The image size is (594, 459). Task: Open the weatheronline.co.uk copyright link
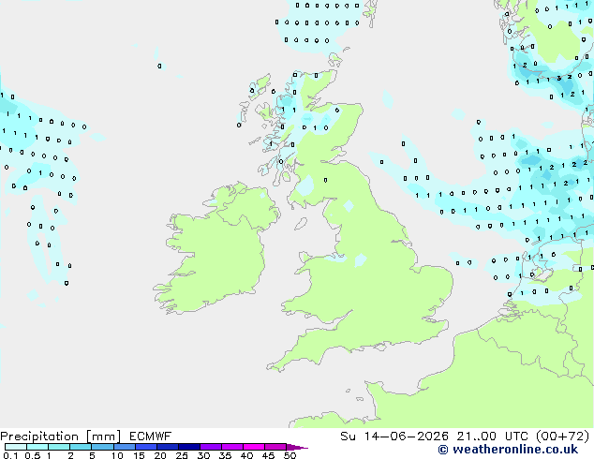click(x=508, y=450)
